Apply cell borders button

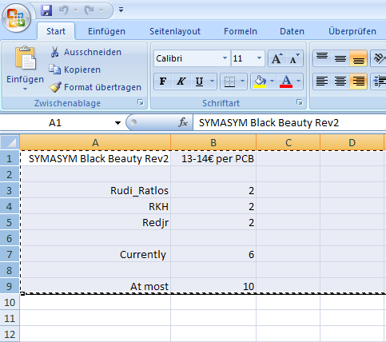[229, 82]
